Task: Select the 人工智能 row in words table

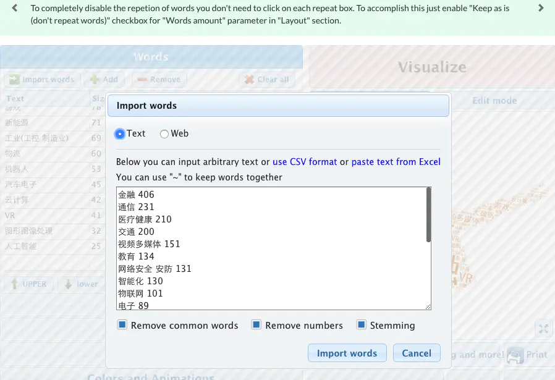Action: [53, 247]
